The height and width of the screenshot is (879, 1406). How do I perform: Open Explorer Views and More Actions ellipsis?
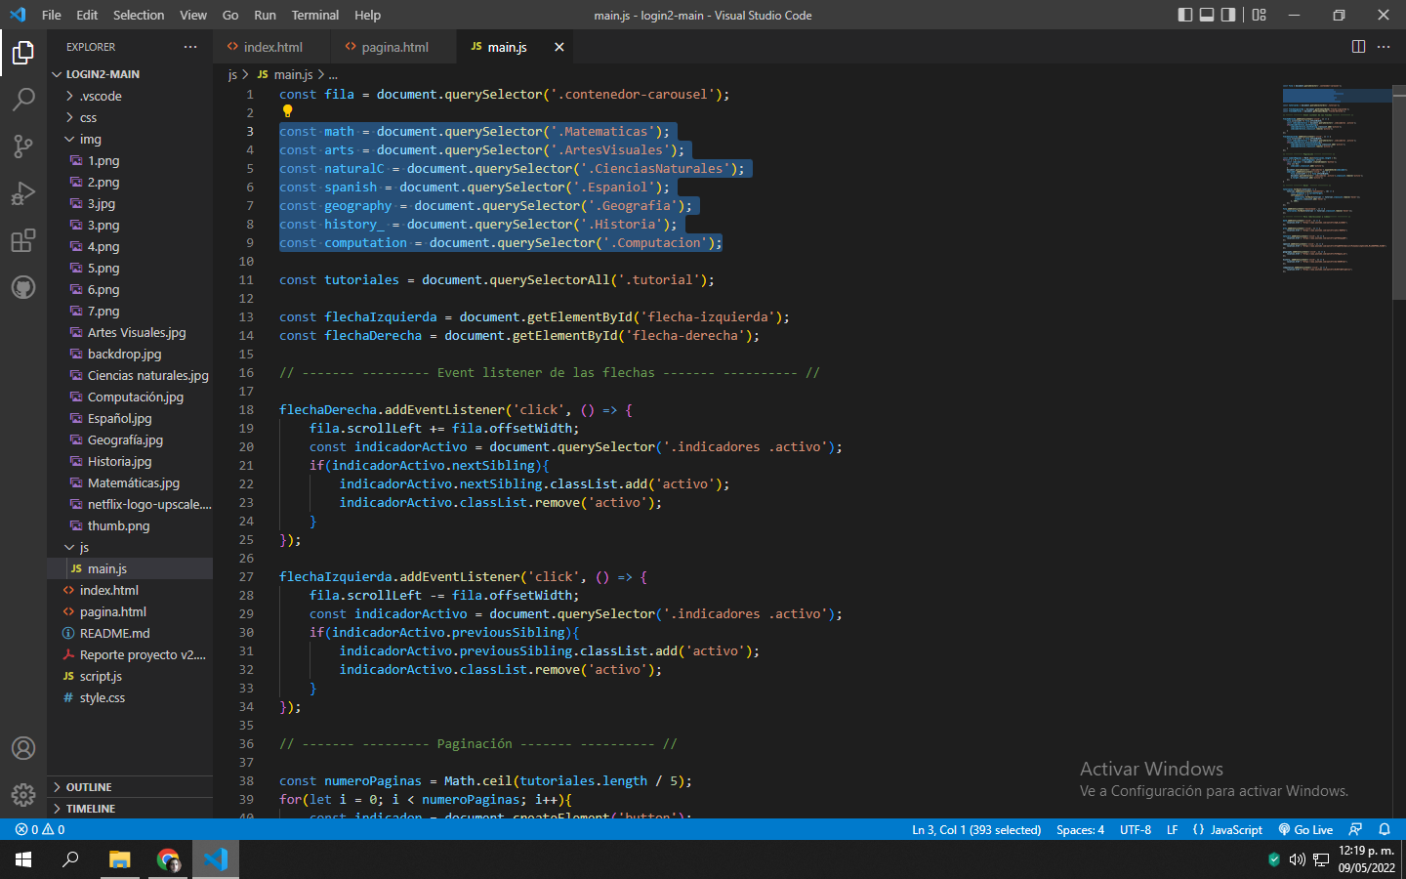(x=190, y=47)
